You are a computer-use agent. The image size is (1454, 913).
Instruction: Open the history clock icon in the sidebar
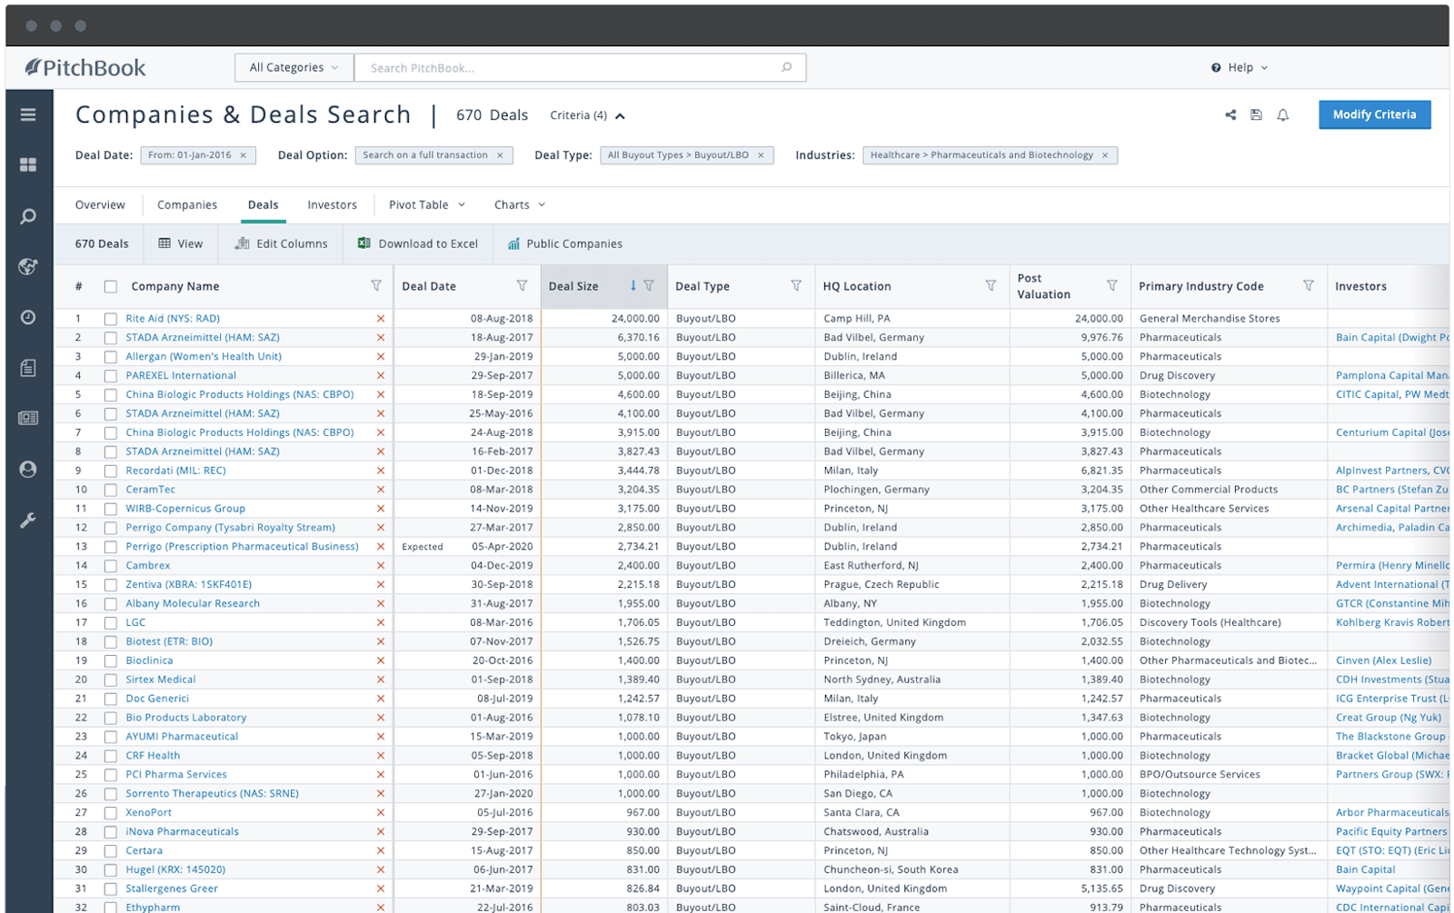[x=28, y=317]
